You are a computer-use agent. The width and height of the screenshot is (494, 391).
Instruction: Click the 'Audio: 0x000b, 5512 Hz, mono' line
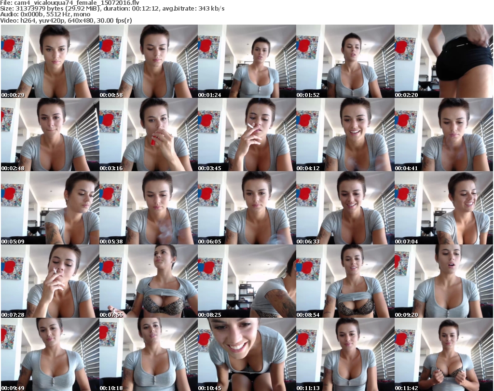click(x=45, y=14)
